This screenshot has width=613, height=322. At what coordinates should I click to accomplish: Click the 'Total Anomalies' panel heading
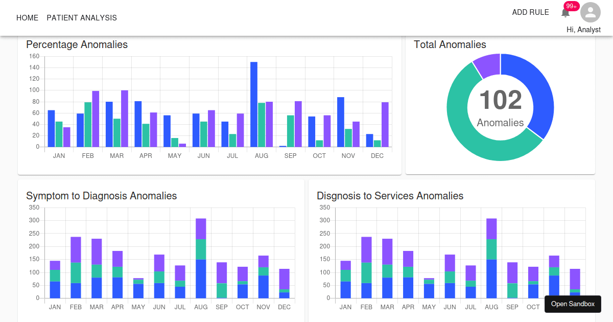coord(451,44)
